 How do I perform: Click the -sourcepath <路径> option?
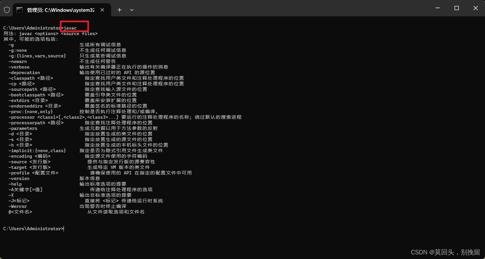32,90
